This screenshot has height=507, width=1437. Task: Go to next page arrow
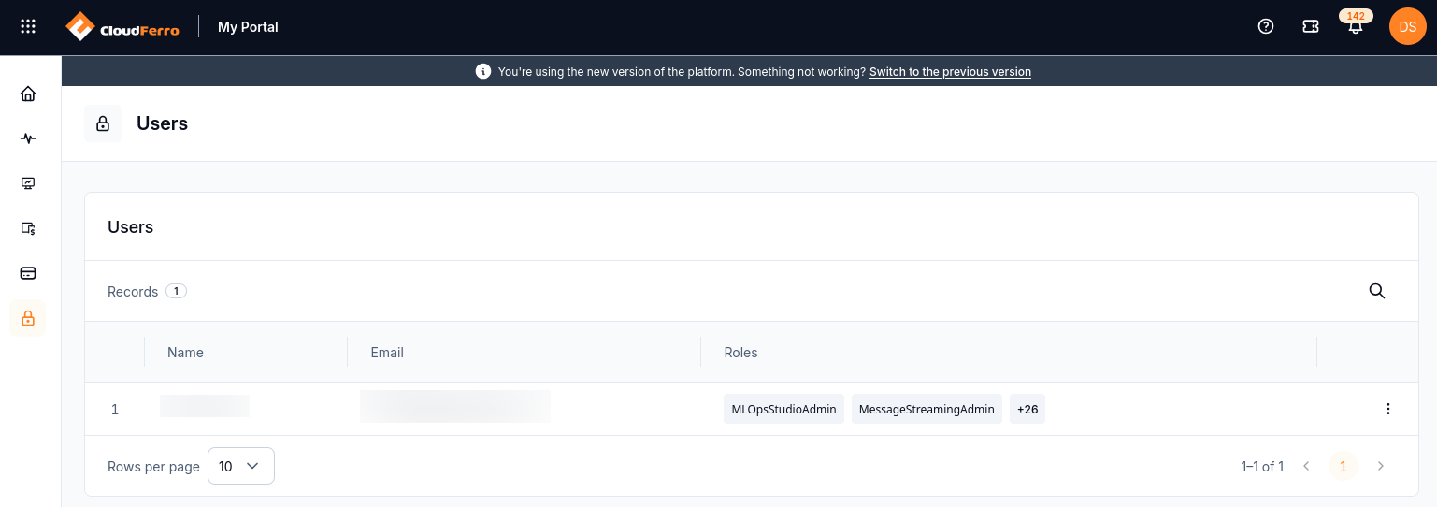1381,466
